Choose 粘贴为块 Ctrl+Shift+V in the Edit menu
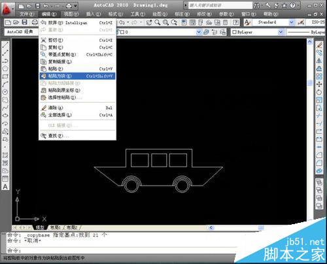 coord(77,76)
